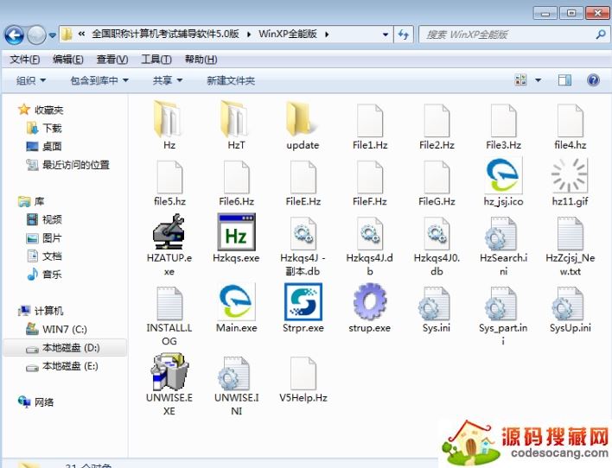This screenshot has height=468, width=612.
Task: Select WIN7 (C:) drive in sidebar
Action: [x=65, y=330]
